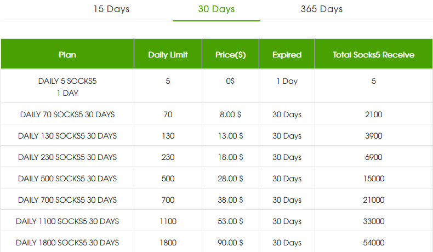Image resolution: width=433 pixels, height=252 pixels.
Task: Select the 30 Days tab
Action: pyautogui.click(x=216, y=9)
